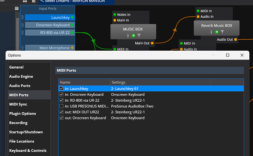
Task: Uncheck the in: Launchkey checkbox
Action: [x=62, y=88]
